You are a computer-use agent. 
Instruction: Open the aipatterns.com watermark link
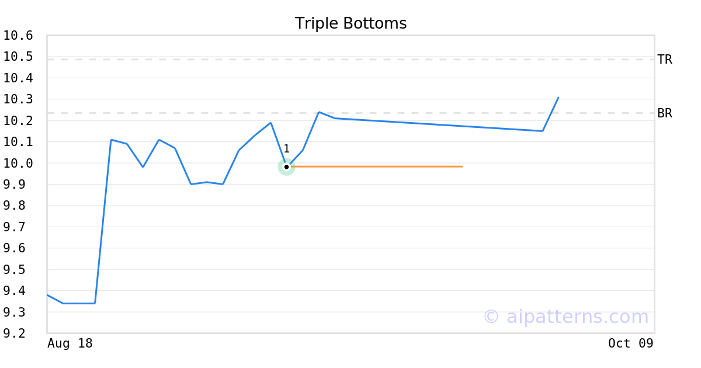565,317
